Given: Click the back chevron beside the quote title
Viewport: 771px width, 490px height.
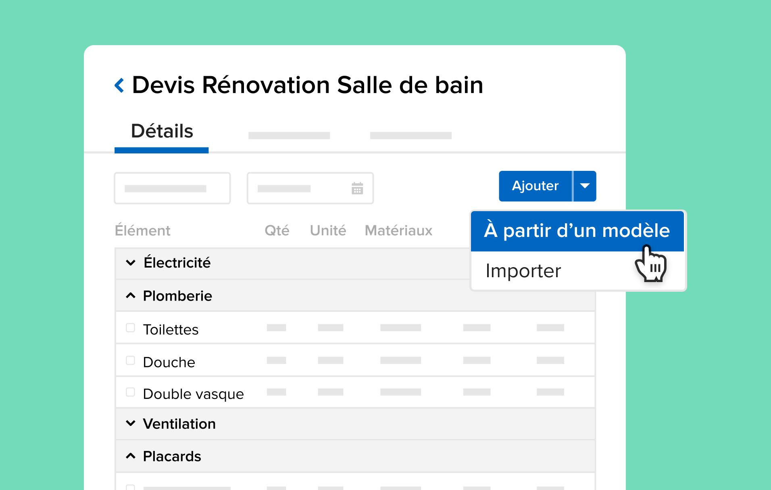Looking at the screenshot, I should [119, 85].
